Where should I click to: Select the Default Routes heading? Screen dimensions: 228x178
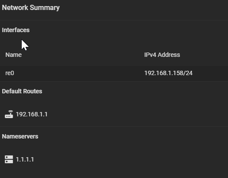(x=22, y=91)
